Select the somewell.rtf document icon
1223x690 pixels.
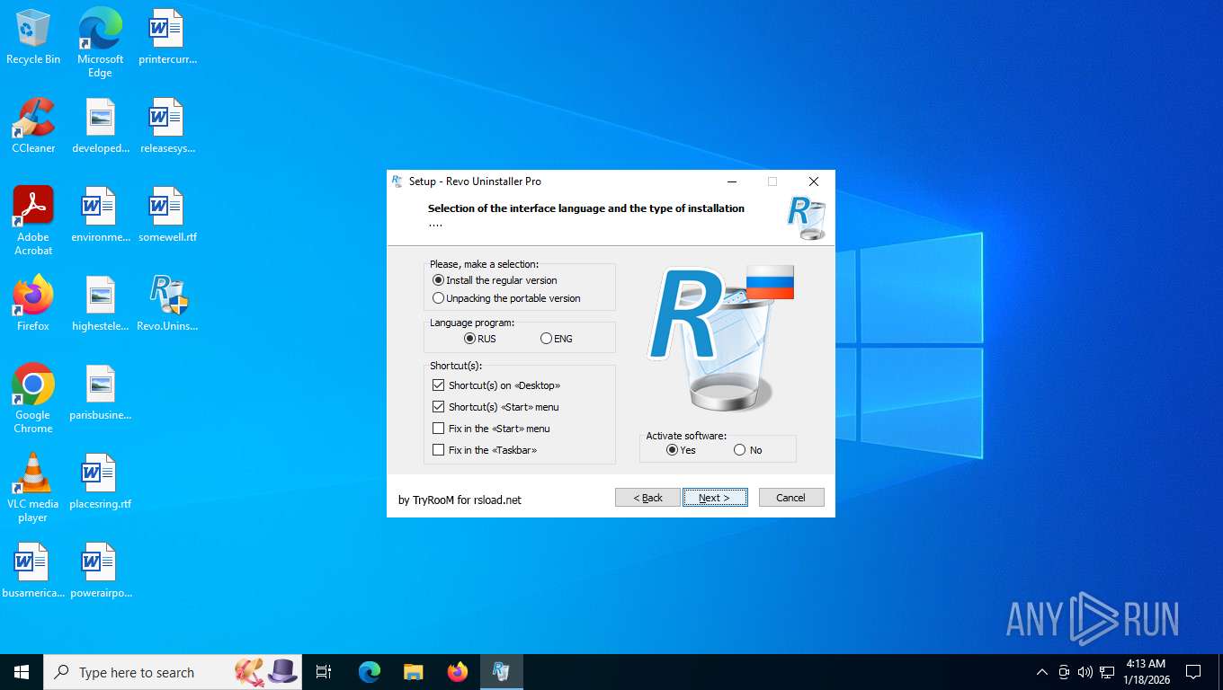pos(166,215)
